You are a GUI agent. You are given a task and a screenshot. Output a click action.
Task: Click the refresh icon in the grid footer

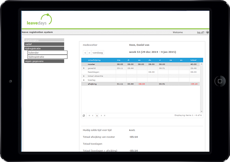click(x=84, y=116)
